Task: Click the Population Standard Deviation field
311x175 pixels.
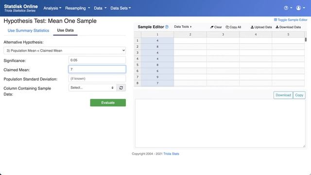Action: [97, 79]
